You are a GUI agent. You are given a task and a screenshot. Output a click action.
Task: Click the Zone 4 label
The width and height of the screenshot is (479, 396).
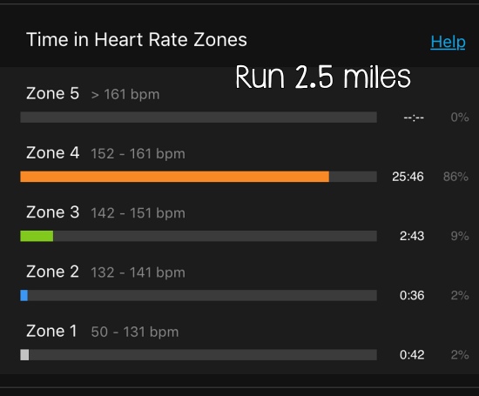[52, 152]
